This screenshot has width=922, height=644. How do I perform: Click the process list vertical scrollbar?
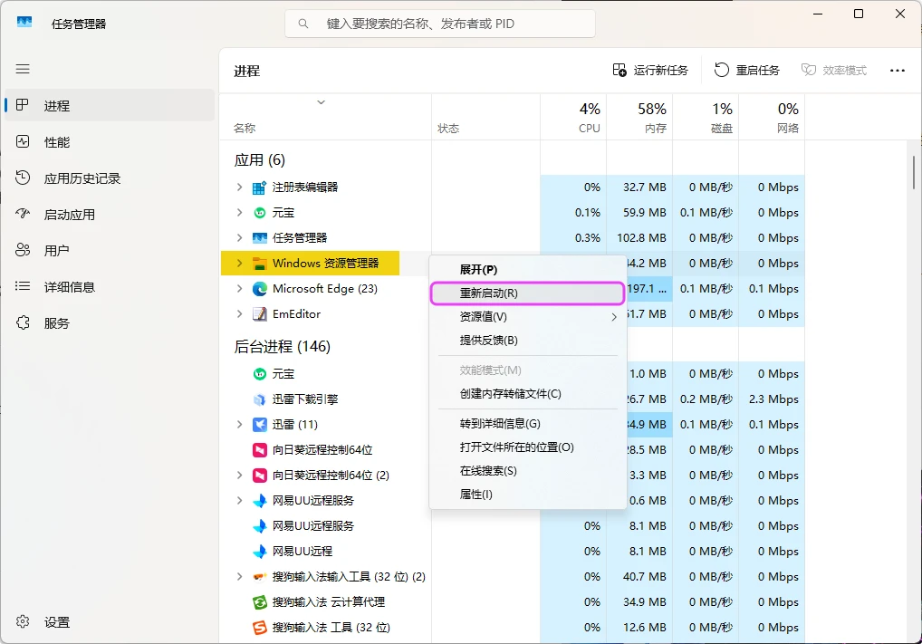coord(913,172)
